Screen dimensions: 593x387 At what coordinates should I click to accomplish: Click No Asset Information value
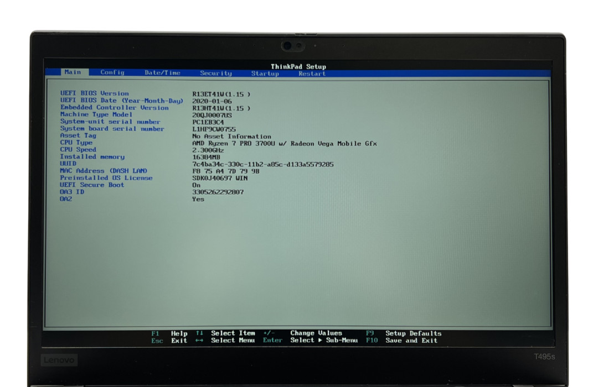click(231, 137)
